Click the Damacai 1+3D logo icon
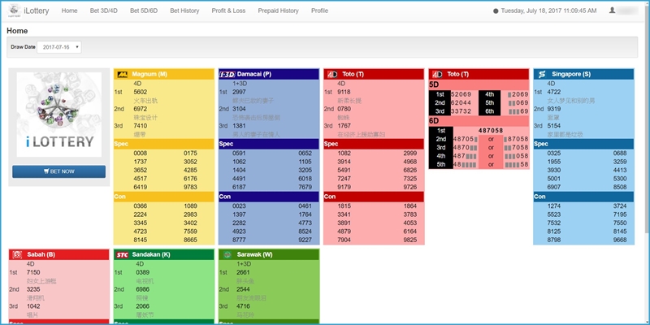 [x=227, y=74]
